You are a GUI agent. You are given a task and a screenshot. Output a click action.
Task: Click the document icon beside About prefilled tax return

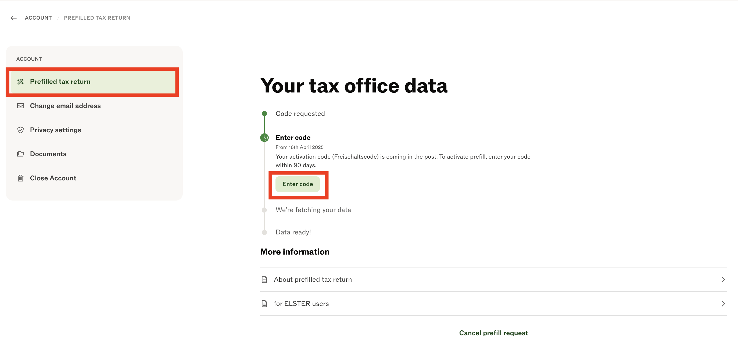pos(264,280)
